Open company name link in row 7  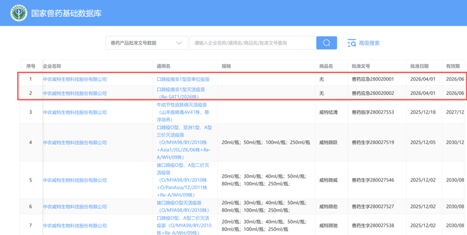(x=75, y=225)
